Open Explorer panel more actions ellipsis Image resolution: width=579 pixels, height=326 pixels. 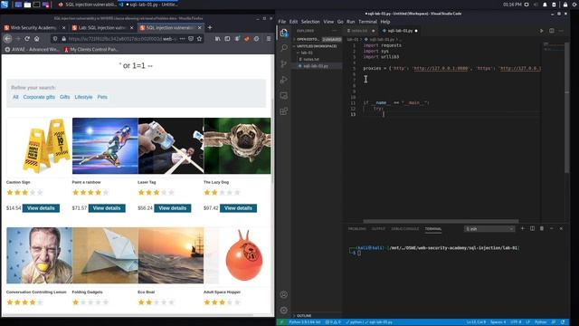tap(335, 31)
